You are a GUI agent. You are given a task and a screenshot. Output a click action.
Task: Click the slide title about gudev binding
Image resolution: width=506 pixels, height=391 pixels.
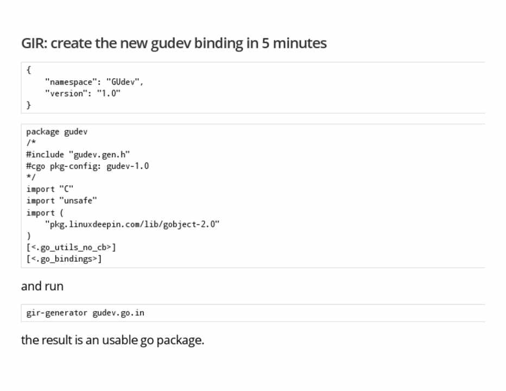tap(174, 43)
